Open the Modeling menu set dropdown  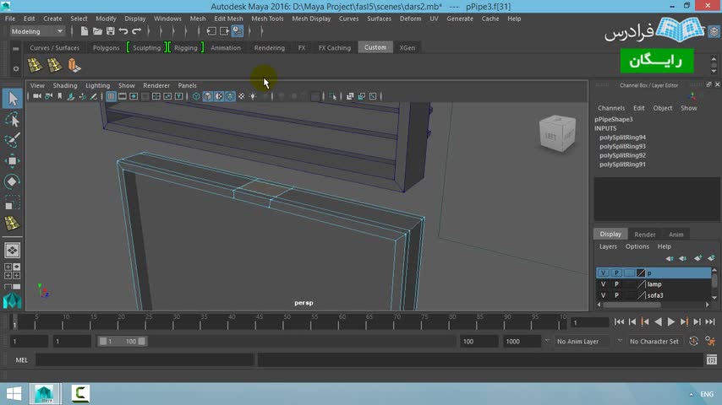coord(37,31)
